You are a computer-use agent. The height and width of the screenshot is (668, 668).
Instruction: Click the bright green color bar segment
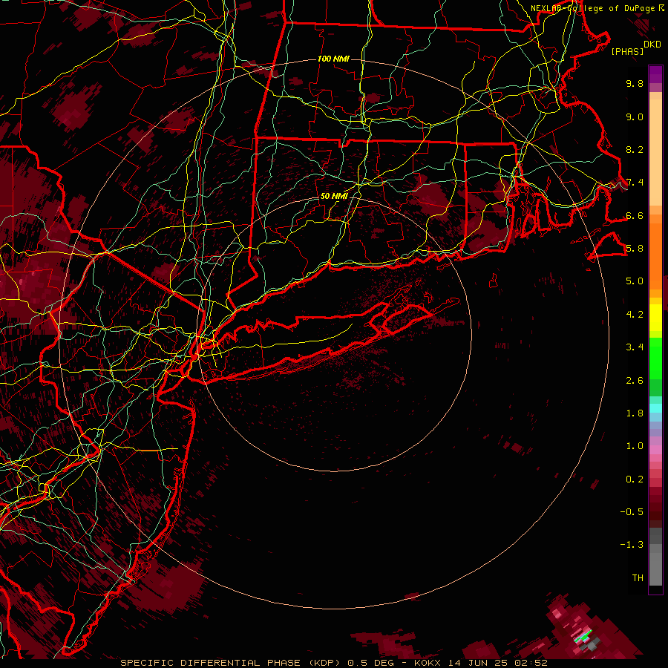tap(655, 358)
